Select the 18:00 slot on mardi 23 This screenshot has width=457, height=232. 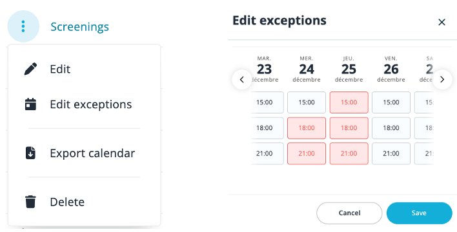pyautogui.click(x=265, y=128)
